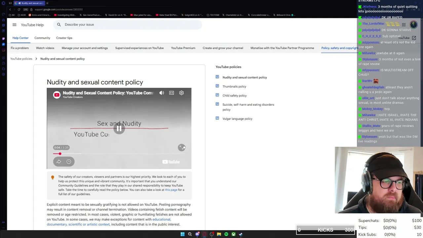Open the Windows Start menu
Image resolution: width=423 pixels, height=238 pixels.
click(182, 234)
